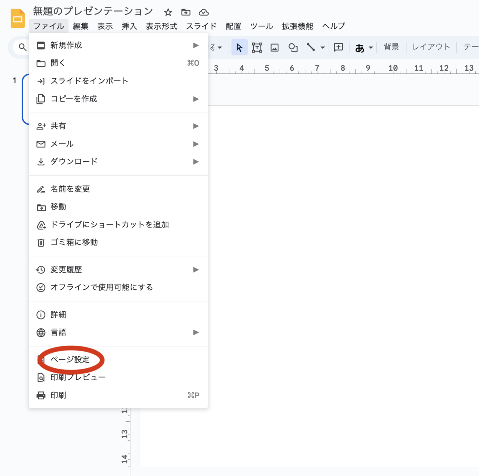
Task: Open the 配置 menu
Action: click(x=234, y=26)
